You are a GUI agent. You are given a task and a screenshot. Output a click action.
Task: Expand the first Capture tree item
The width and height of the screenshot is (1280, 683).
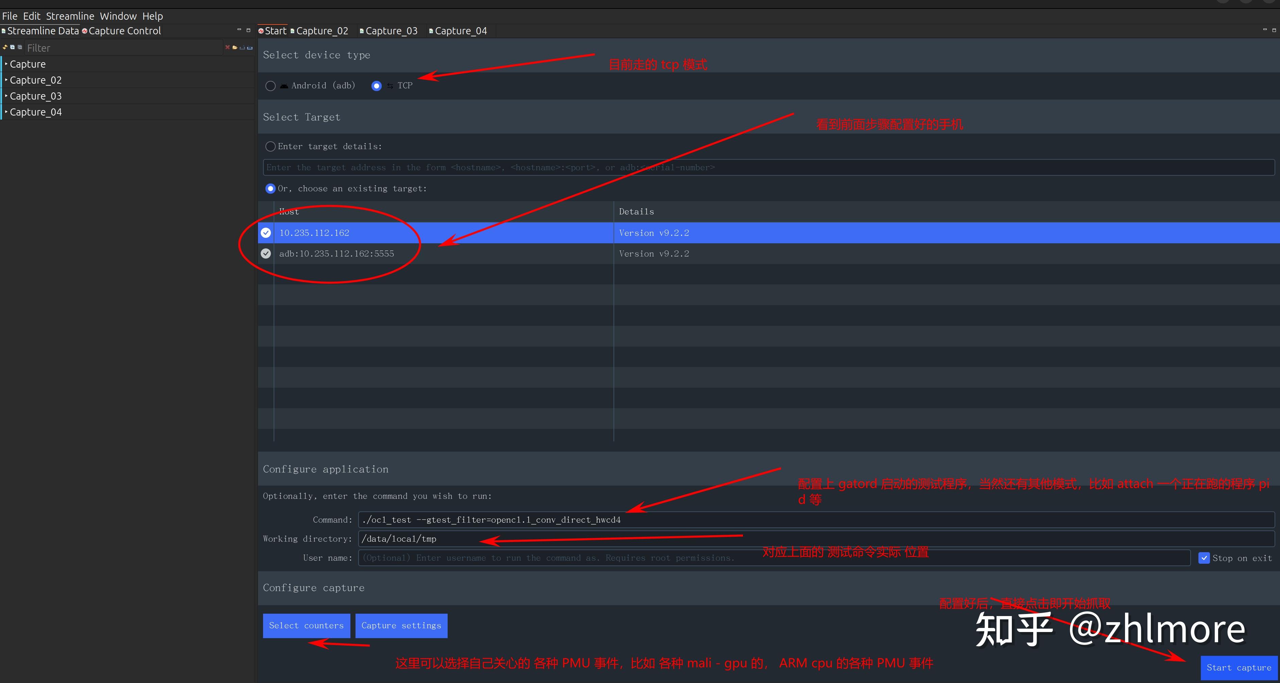coord(6,64)
